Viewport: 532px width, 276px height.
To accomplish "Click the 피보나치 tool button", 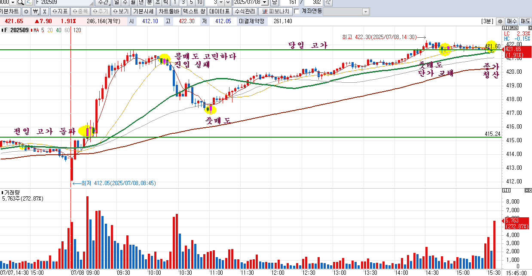I will (x=275, y=11).
